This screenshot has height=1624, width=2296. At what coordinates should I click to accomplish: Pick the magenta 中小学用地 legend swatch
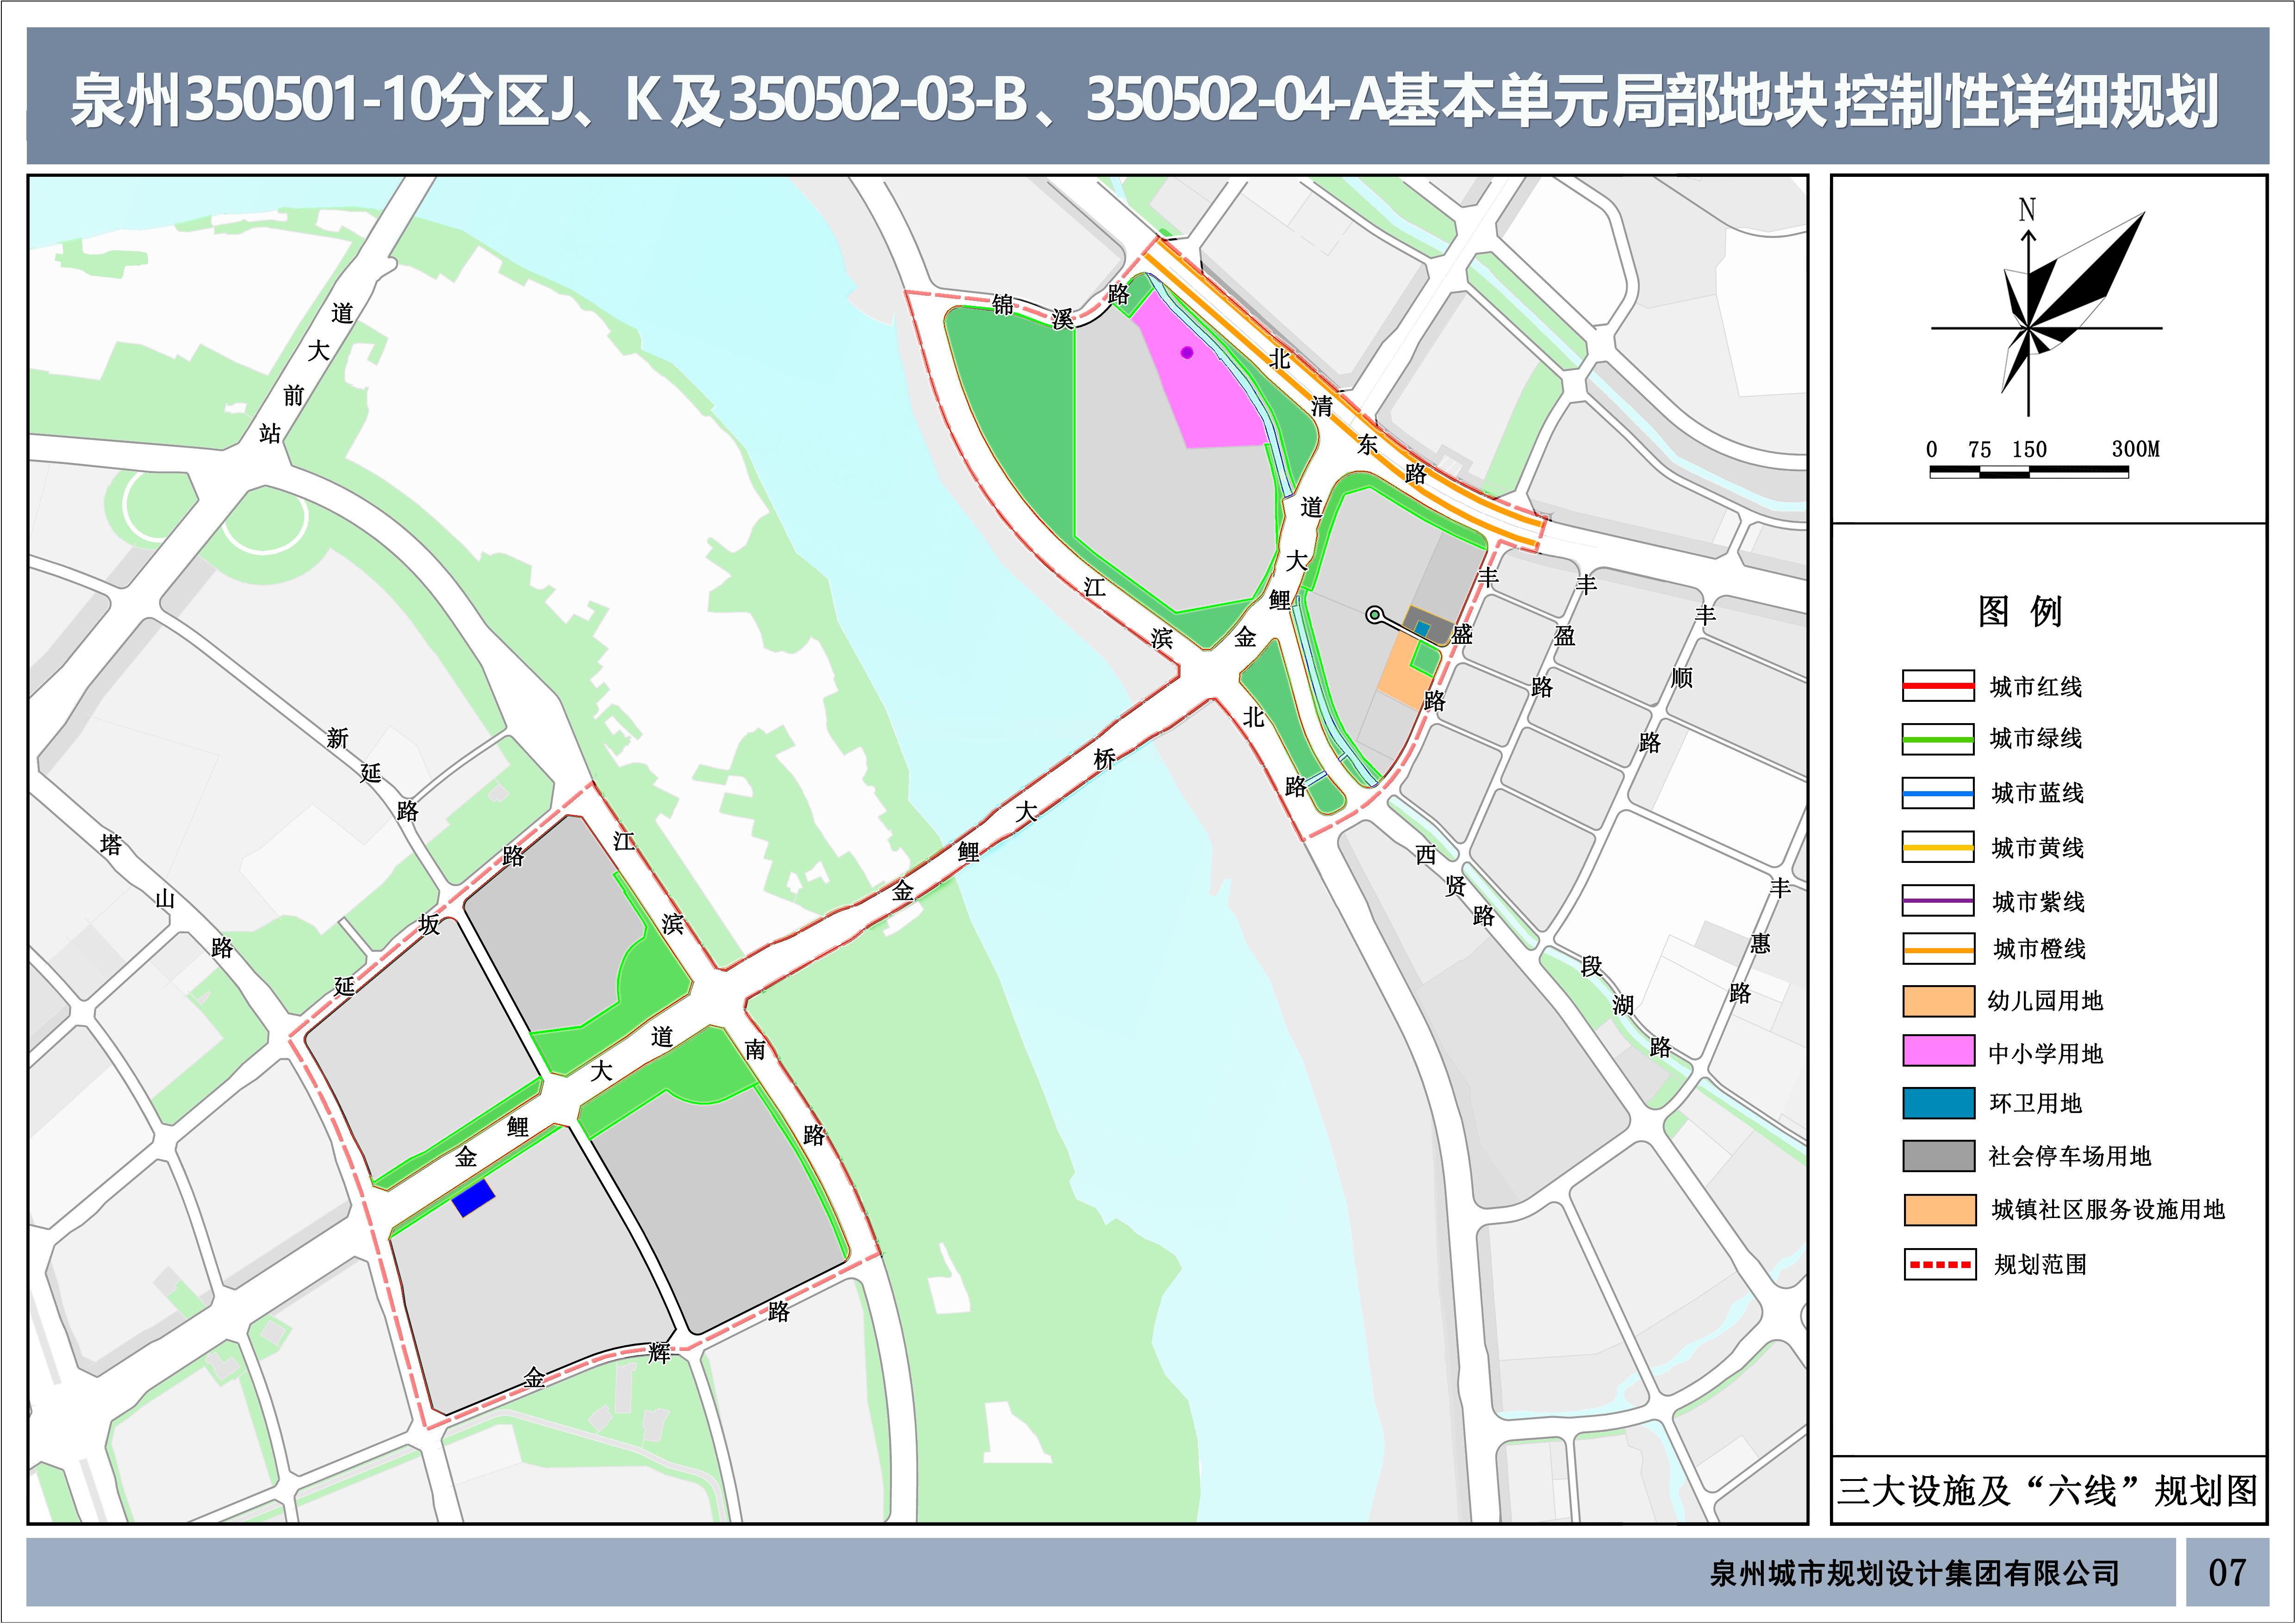(x=1939, y=1051)
